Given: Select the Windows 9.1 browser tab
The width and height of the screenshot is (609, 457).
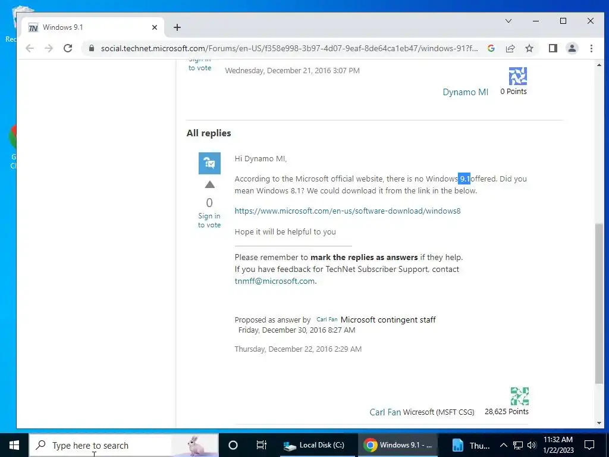Looking at the screenshot, I should pyautogui.click(x=93, y=27).
